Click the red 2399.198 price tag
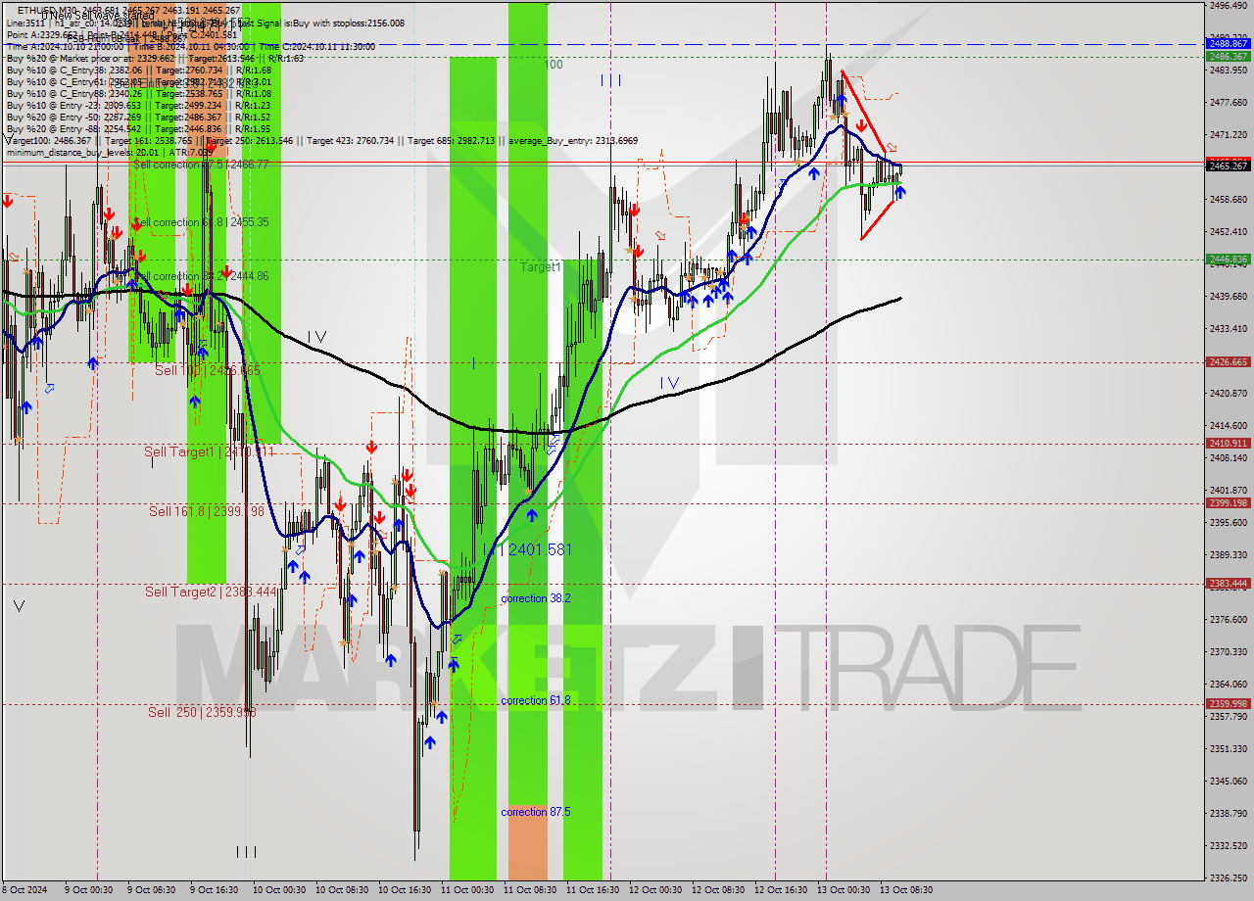The width and height of the screenshot is (1254, 901). (1228, 503)
